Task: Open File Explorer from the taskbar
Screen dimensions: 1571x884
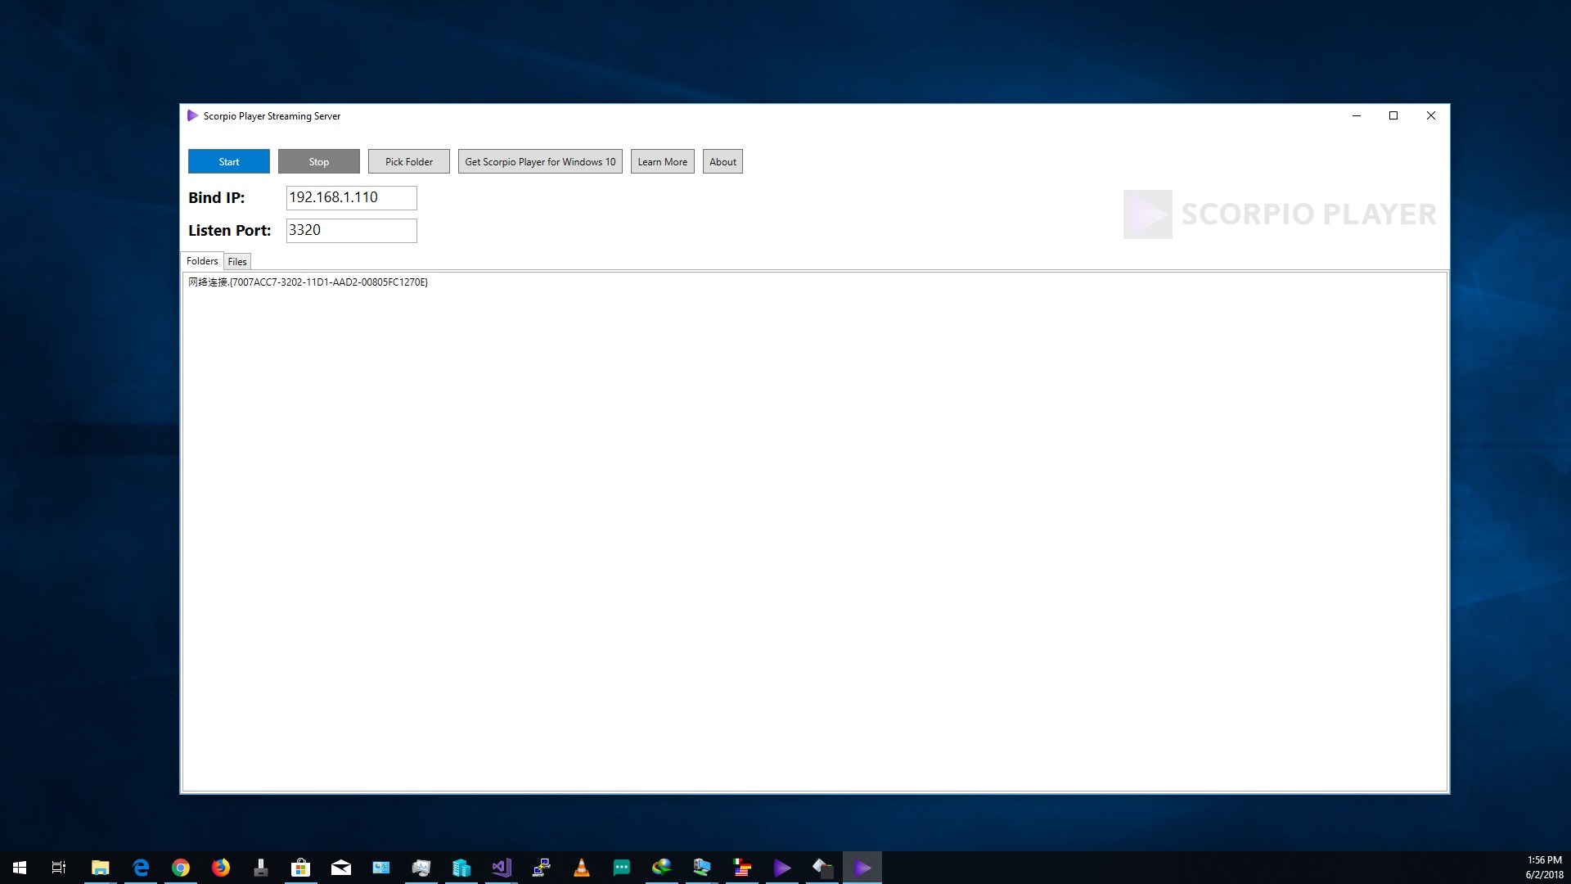Action: [x=100, y=867]
